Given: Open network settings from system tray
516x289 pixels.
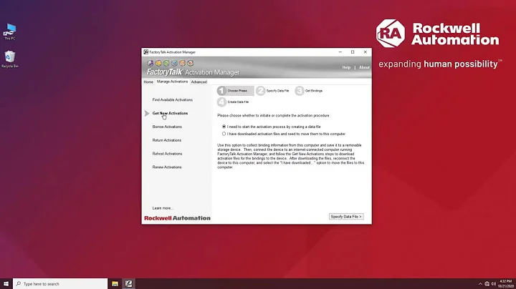Looking at the screenshot, I should click(487, 284).
